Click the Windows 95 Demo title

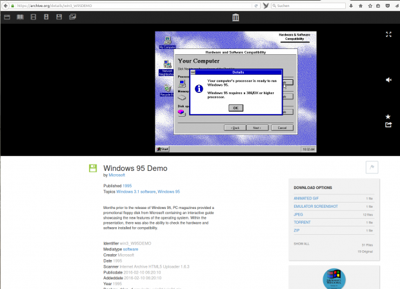135,168
